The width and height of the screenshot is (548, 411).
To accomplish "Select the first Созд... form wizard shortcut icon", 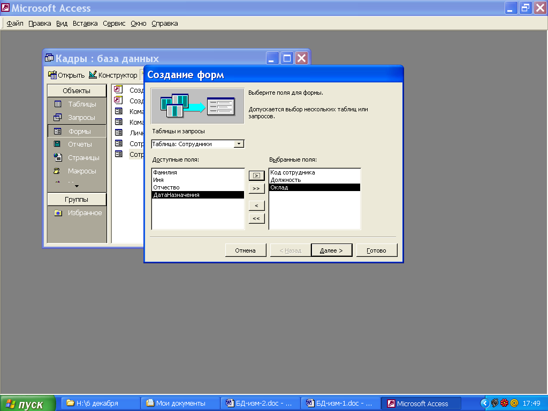I will [118, 89].
